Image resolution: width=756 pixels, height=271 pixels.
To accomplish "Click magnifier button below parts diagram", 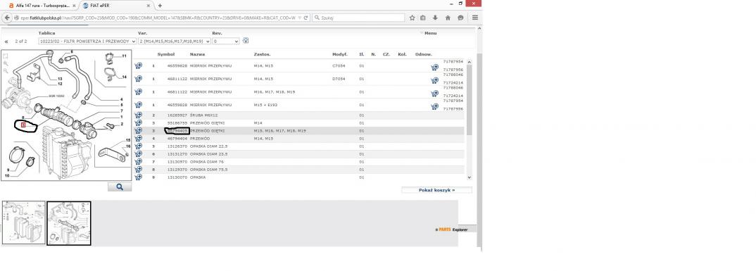I will pyautogui.click(x=120, y=187).
